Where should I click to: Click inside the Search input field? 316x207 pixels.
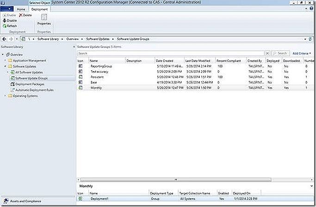tap(171, 53)
